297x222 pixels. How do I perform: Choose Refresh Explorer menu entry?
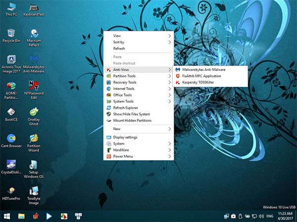[x=139, y=108]
